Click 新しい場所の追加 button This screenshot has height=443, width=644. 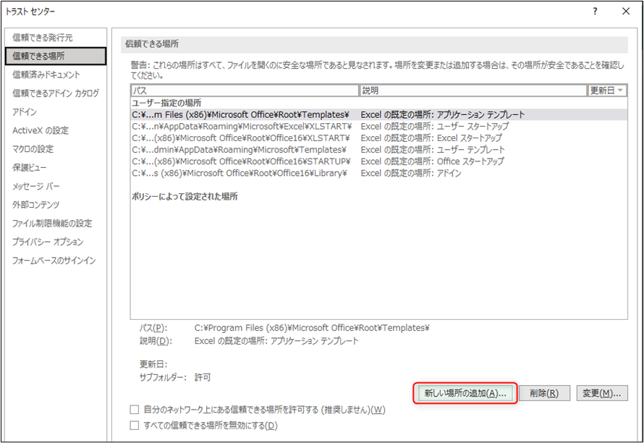tap(465, 393)
